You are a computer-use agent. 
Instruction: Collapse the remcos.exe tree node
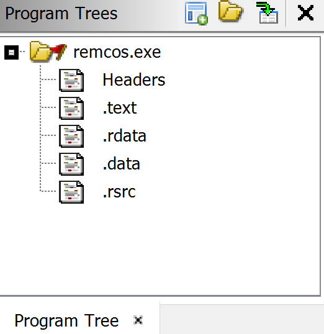point(12,52)
